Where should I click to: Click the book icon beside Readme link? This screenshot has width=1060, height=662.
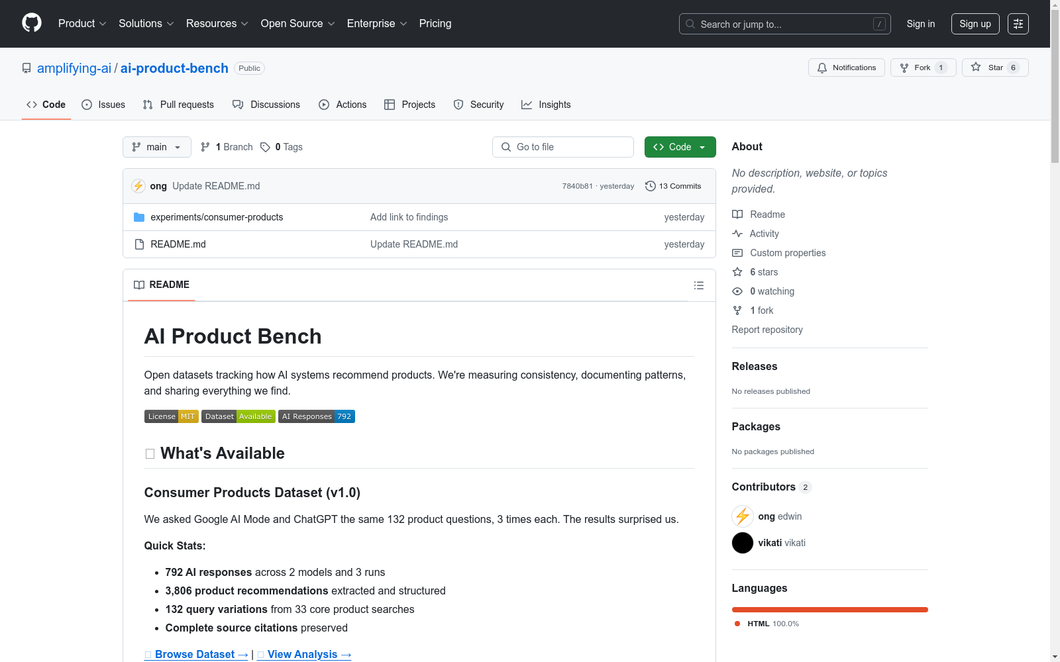tap(737, 214)
